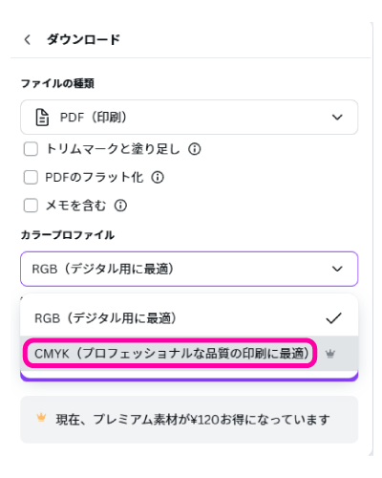Image resolution: width=382 pixels, height=478 pixels.
Task: Show info for トリムマークと塗り足し
Action: tap(194, 149)
